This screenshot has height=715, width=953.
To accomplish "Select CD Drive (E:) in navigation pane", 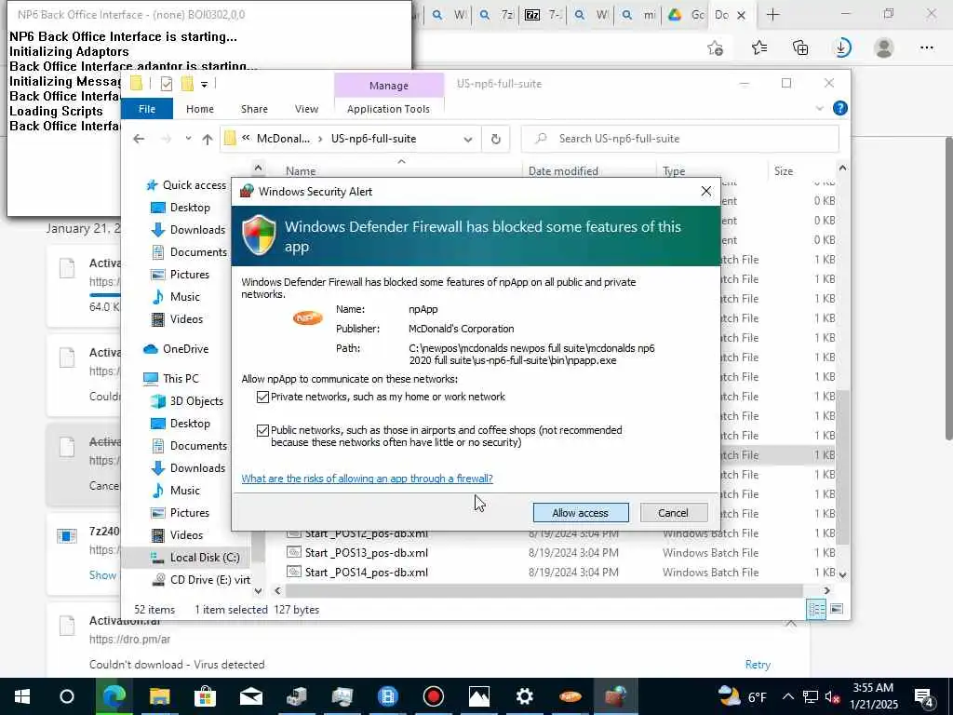I will (209, 580).
